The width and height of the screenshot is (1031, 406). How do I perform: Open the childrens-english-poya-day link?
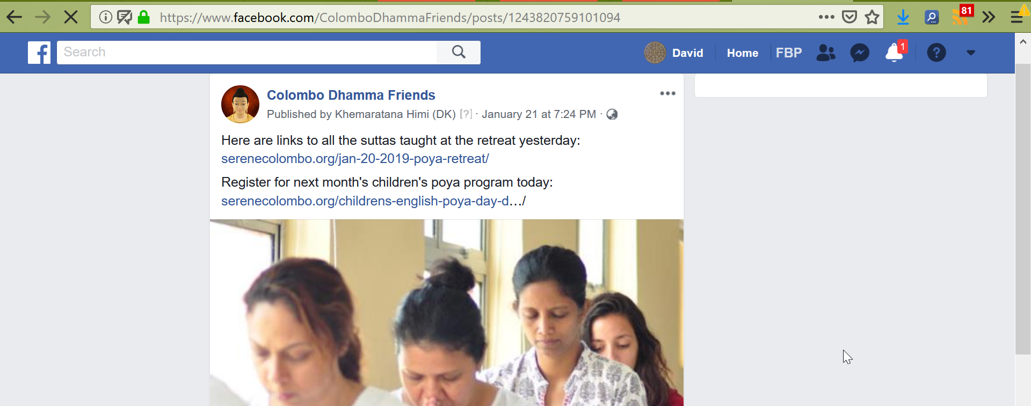tap(373, 201)
